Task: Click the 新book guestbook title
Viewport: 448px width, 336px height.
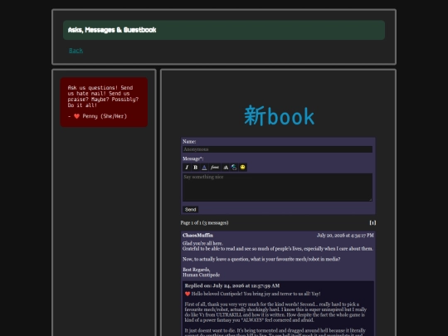Action: 279,115
